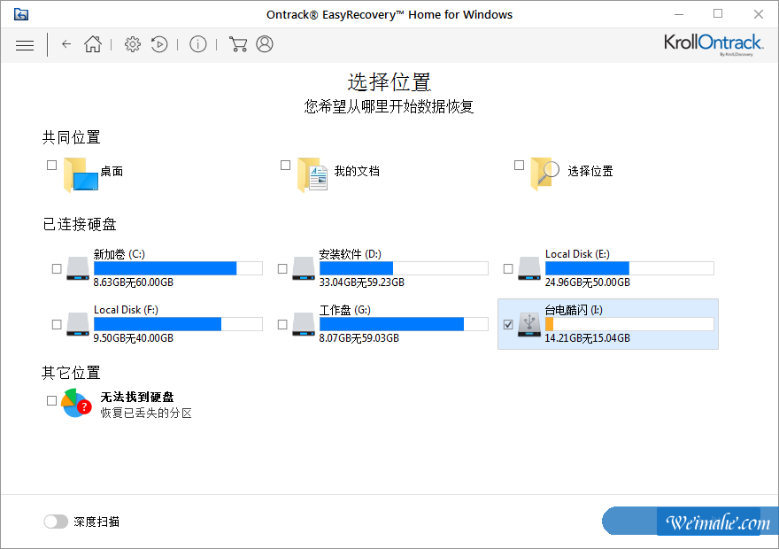Select 无法找到硬盘 lost partition recovery
The height and width of the screenshot is (549, 779).
pyautogui.click(x=50, y=400)
